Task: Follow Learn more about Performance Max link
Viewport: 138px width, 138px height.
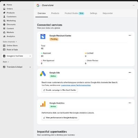Action: click(x=76, y=85)
